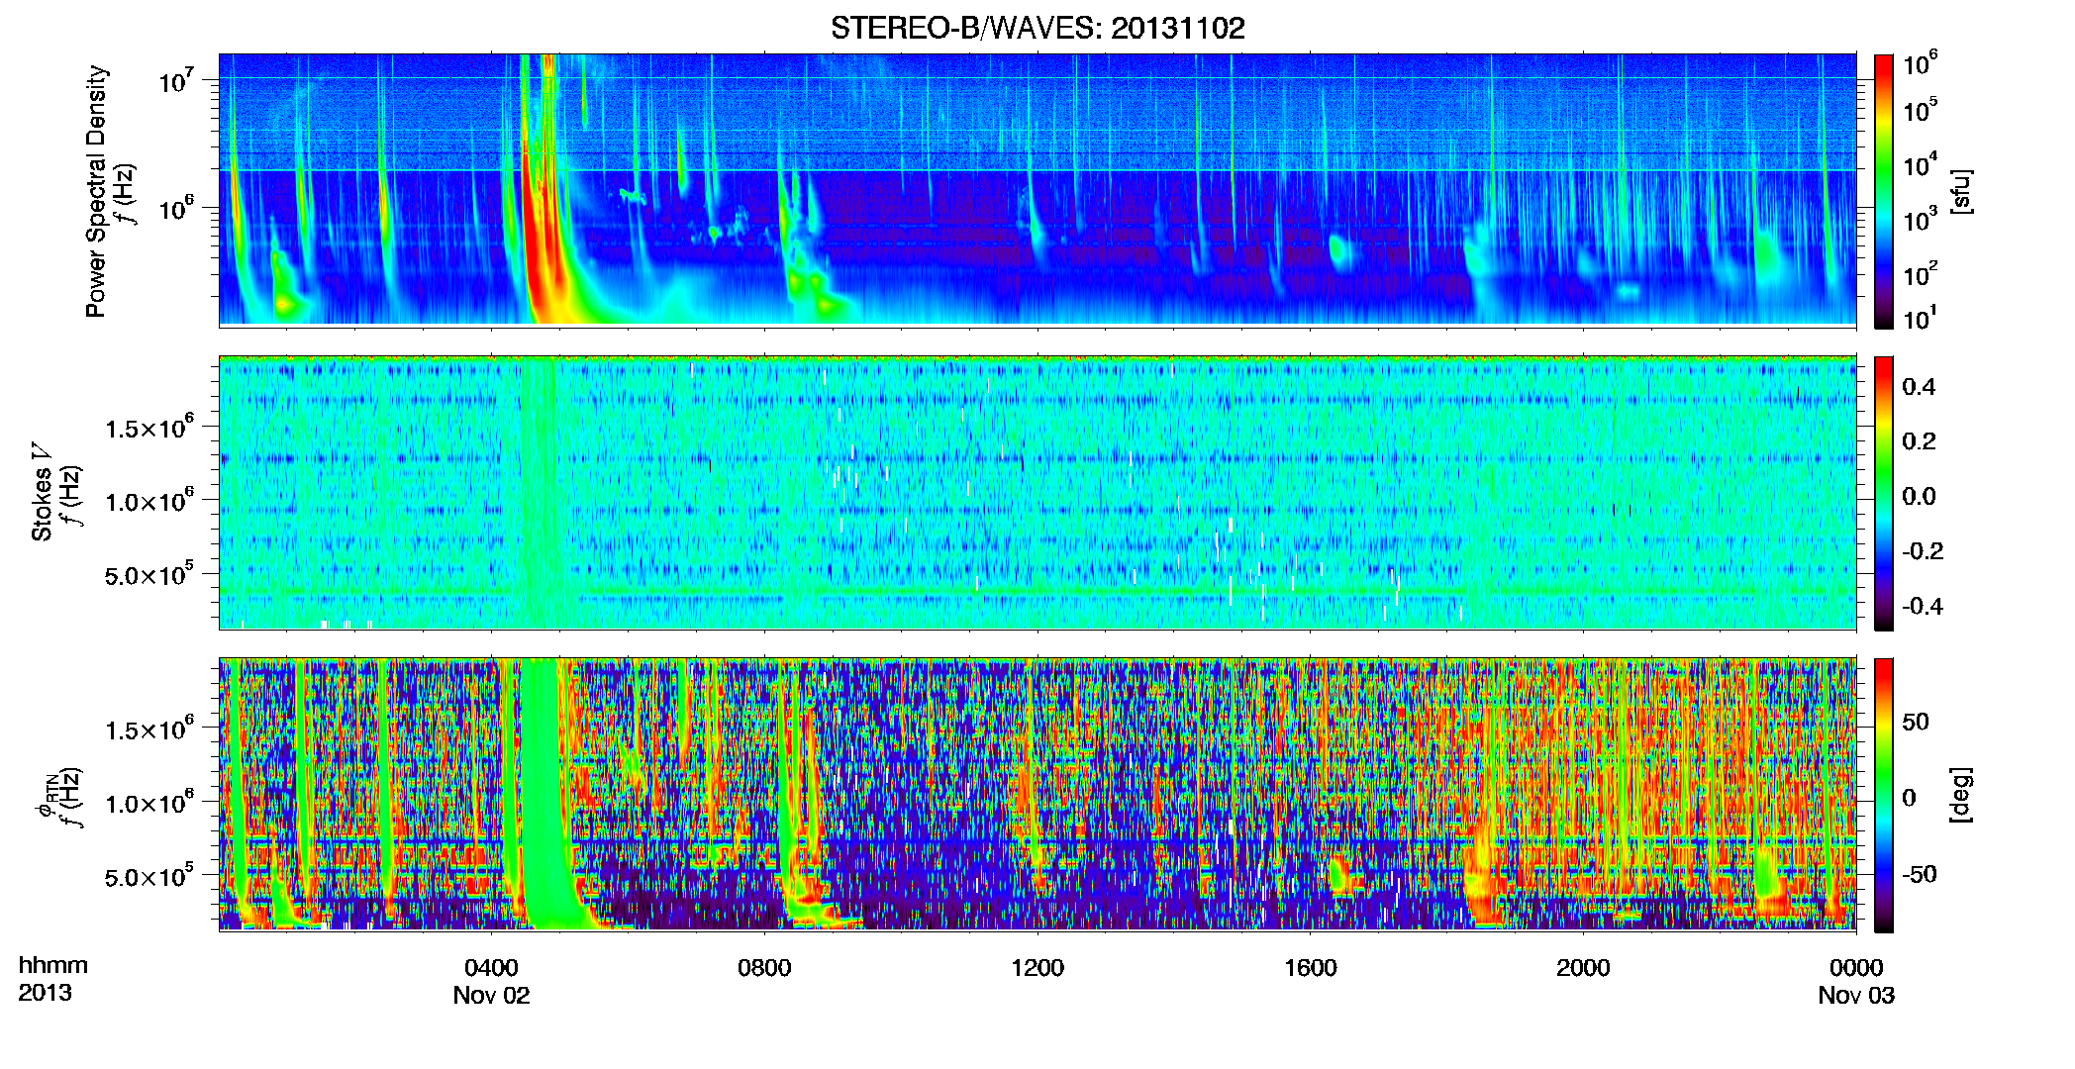The height and width of the screenshot is (1069, 2075).
Task: Click the "1600" time tick label
Action: pyautogui.click(x=1311, y=968)
